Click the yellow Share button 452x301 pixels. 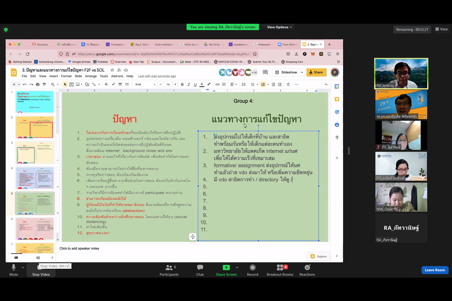click(316, 72)
